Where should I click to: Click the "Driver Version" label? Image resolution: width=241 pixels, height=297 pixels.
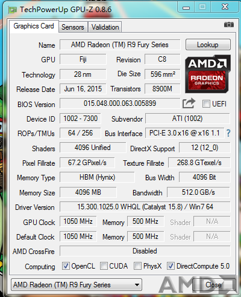35,207
